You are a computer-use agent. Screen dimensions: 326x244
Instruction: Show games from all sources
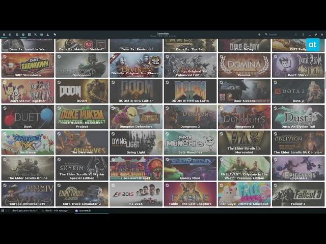click(x=17, y=35)
